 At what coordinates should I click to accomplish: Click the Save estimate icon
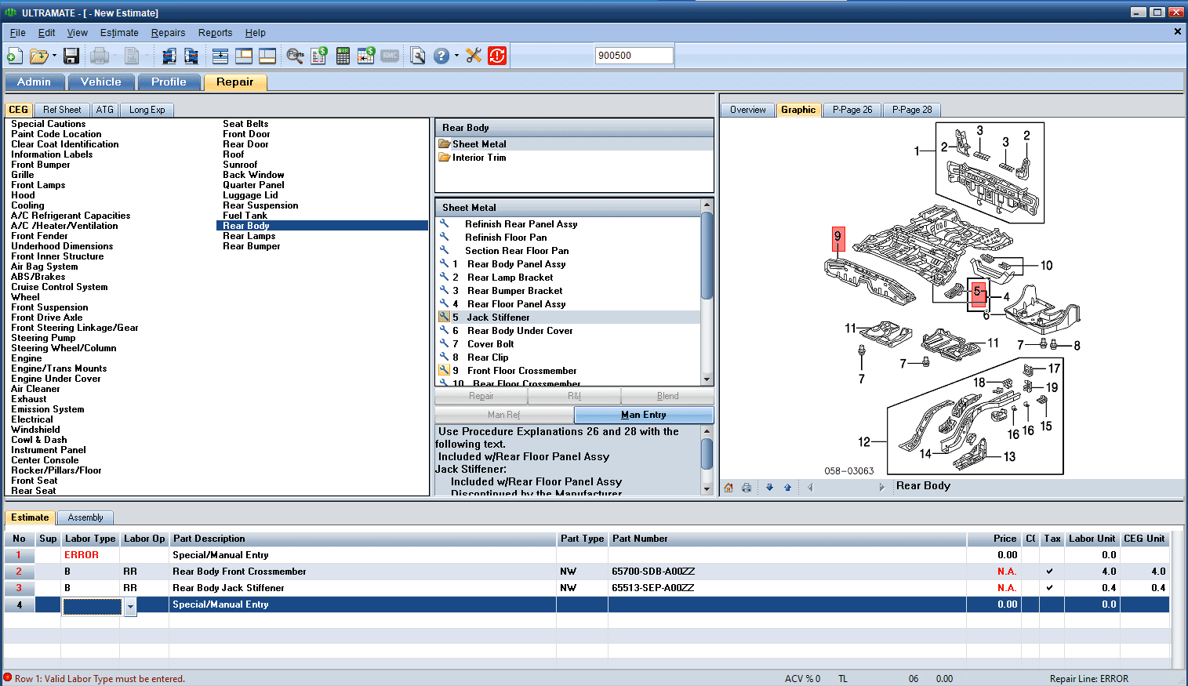(x=71, y=56)
